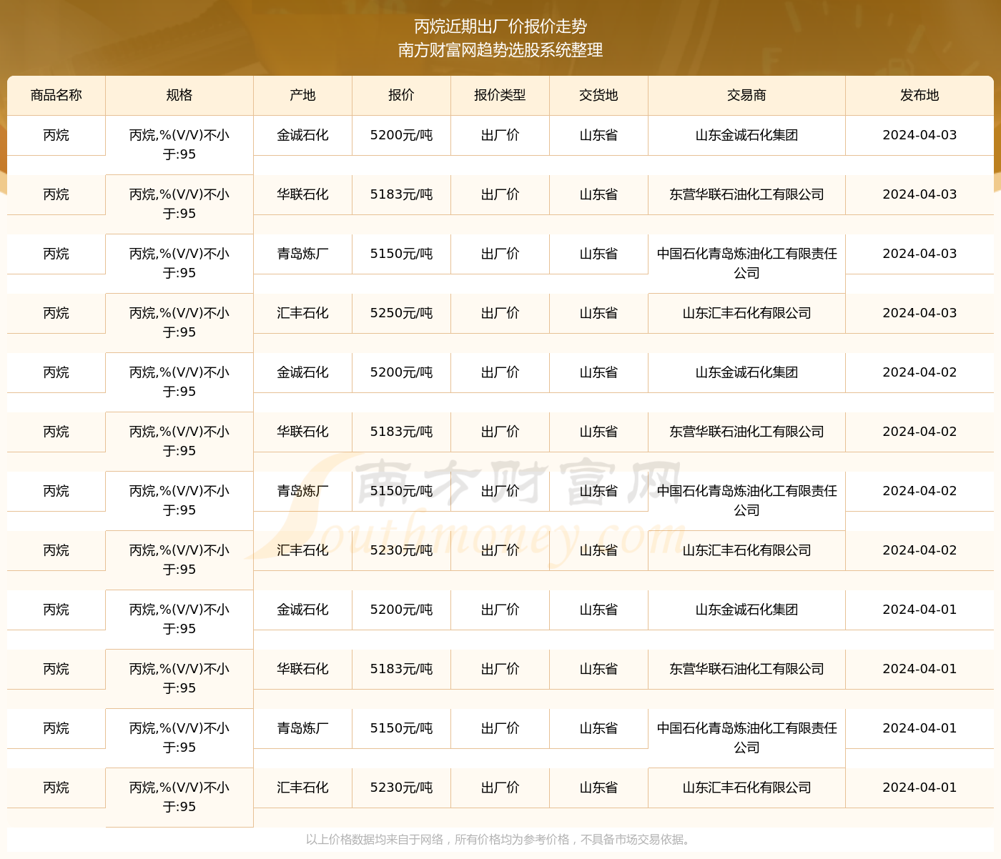This screenshot has width=1001, height=859.
Task: Click 丙烷 name in 华联石化 2024-04-01 row
Action: coord(56,669)
